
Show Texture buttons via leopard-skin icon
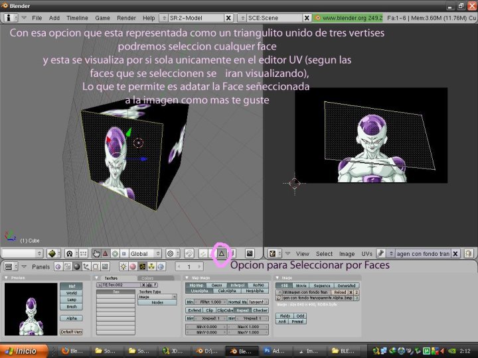click(142, 267)
